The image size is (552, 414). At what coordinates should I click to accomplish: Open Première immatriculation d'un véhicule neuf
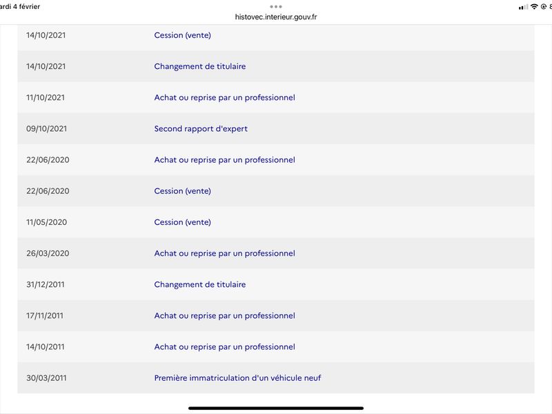(x=237, y=377)
